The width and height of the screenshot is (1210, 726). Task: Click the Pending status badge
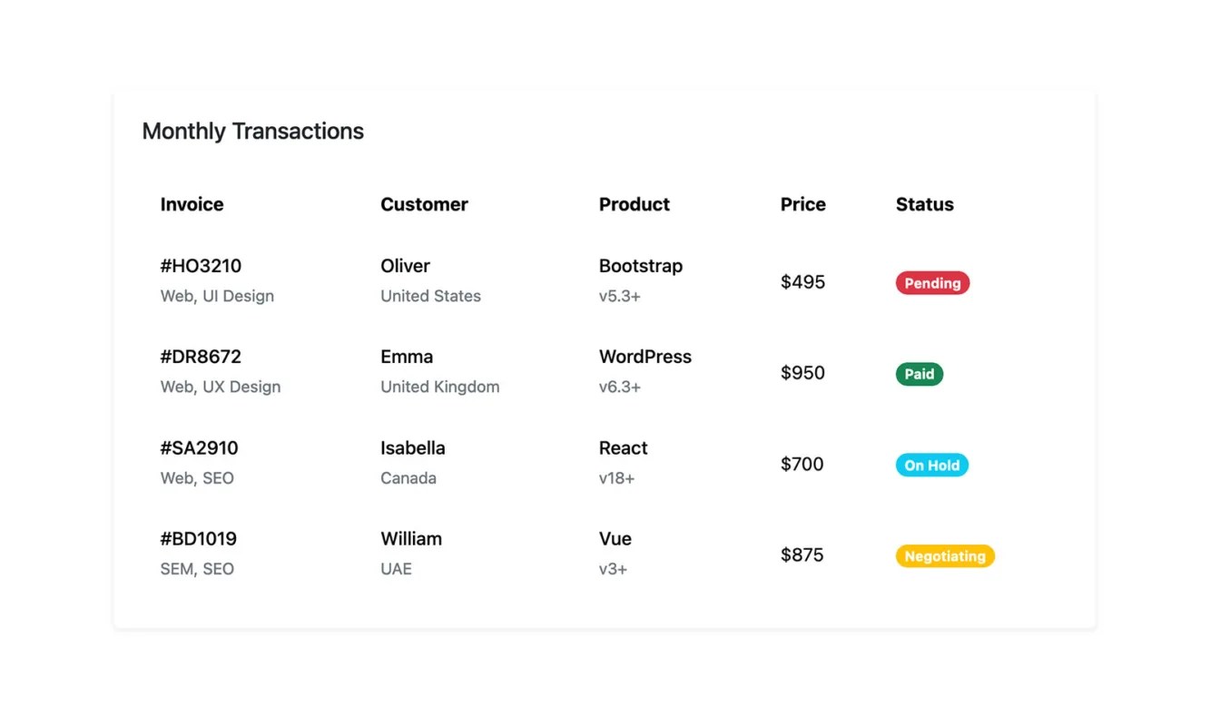(x=932, y=283)
